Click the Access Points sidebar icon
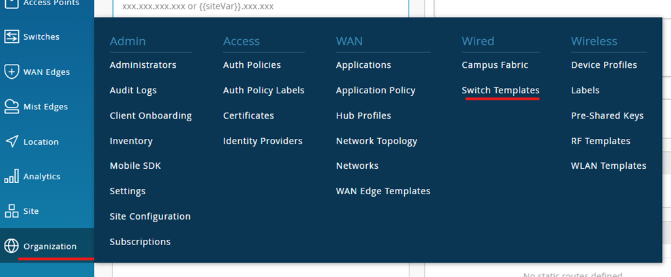This screenshot has width=671, height=277. click(12, 3)
